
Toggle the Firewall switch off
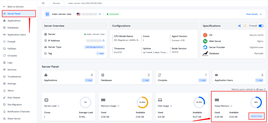pyautogui.click(x=261, y=26)
